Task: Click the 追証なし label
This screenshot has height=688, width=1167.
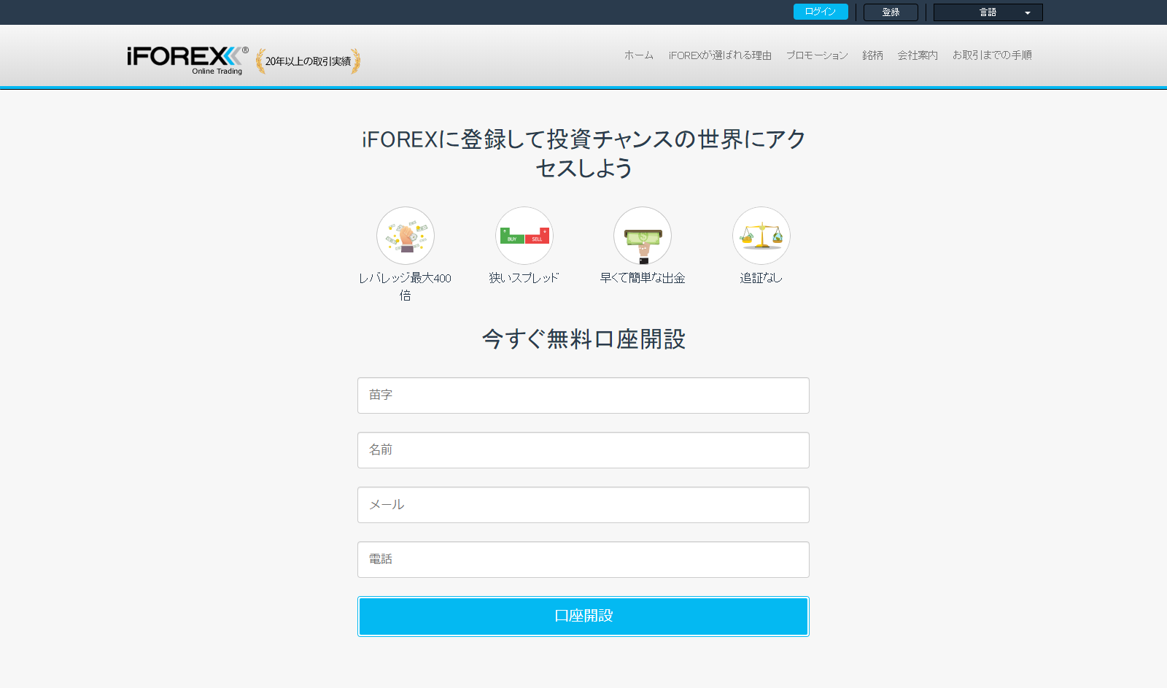Action: pos(761,278)
